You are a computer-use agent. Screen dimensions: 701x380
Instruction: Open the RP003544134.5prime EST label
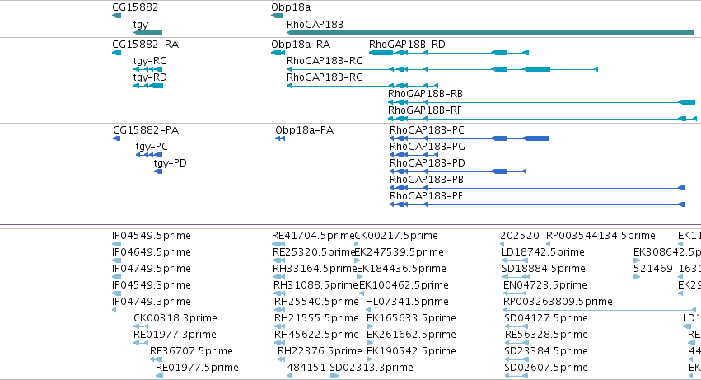pyautogui.click(x=601, y=236)
